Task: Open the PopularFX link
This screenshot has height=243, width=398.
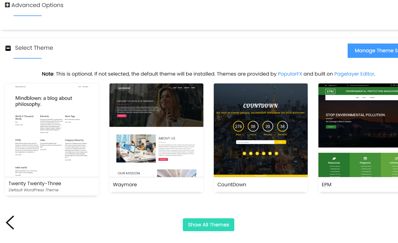Action: [x=290, y=74]
